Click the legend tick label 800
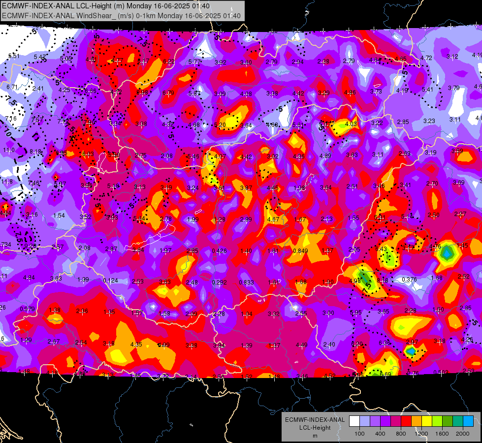Screen dimensions: 482x443 (401, 434)
